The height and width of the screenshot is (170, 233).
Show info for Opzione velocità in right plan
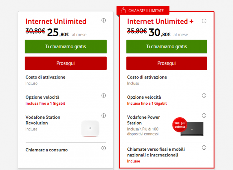(x=204, y=95)
